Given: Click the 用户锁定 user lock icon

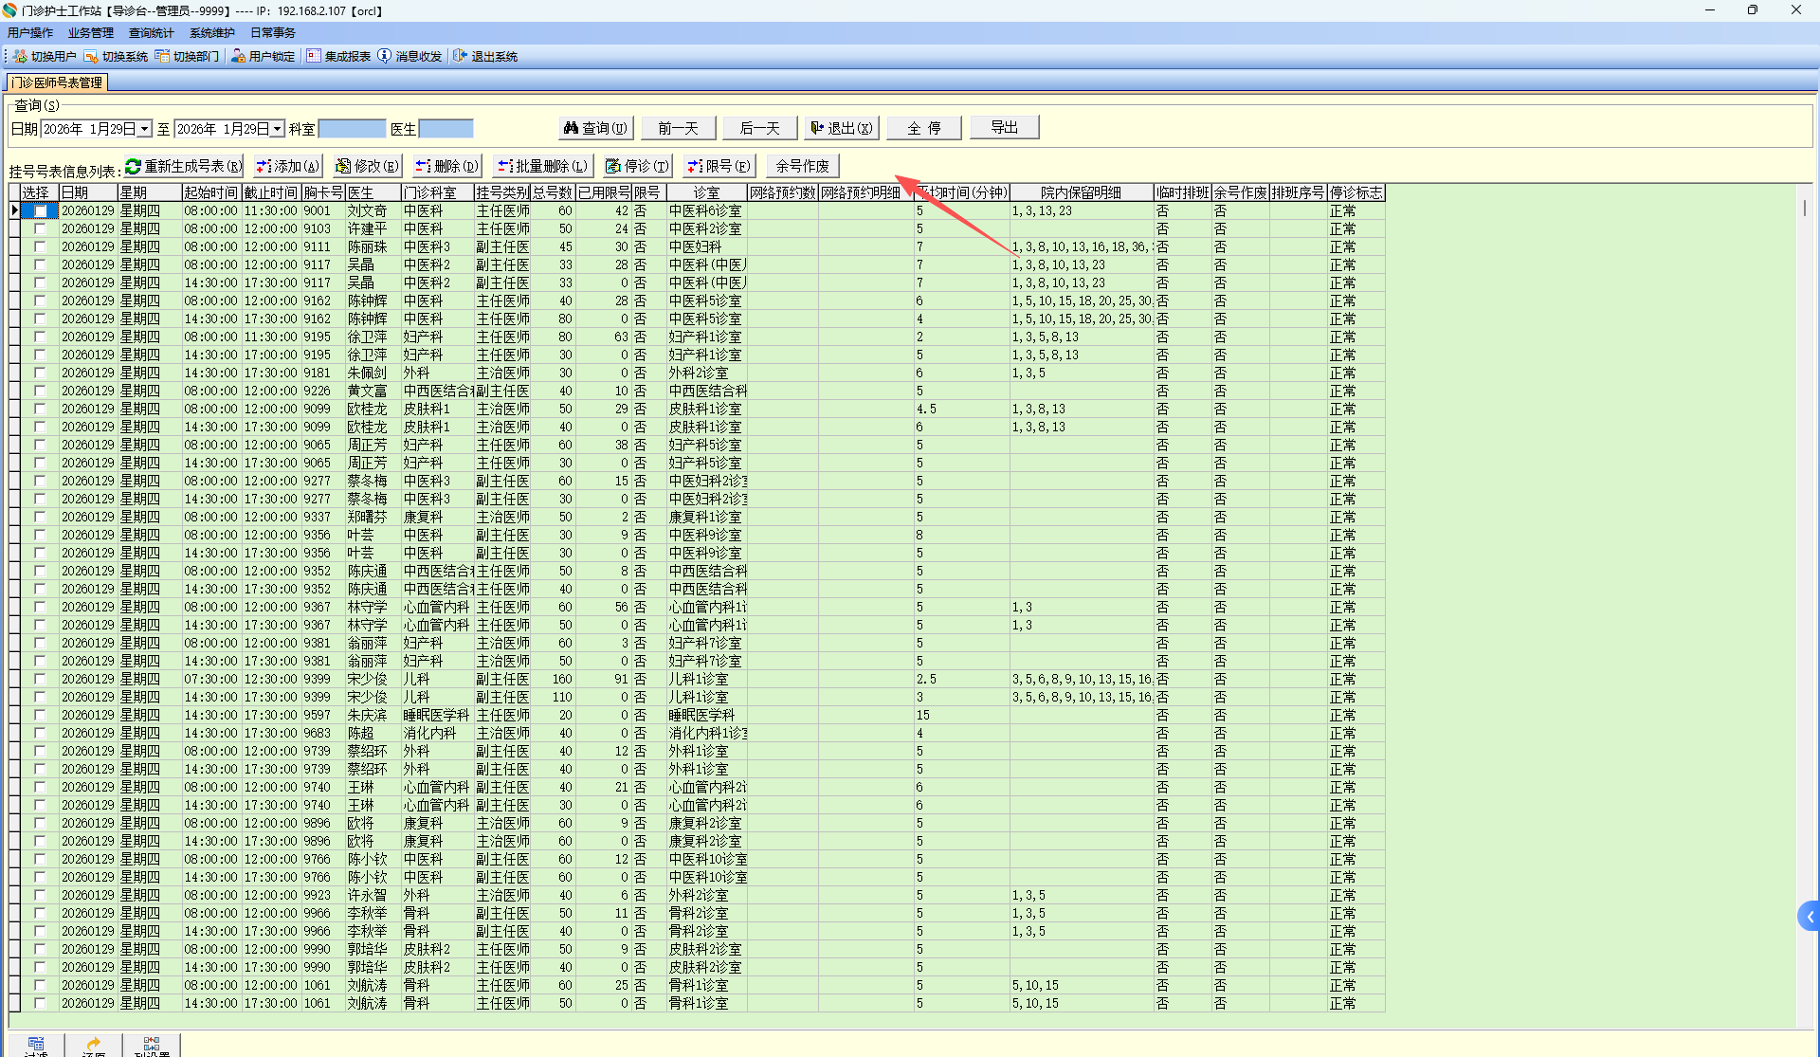Looking at the screenshot, I should [x=238, y=57].
